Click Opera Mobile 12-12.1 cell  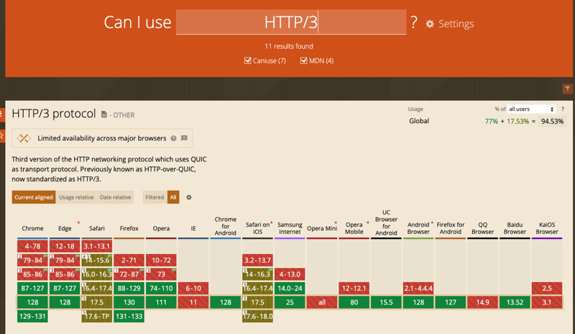[354, 288]
